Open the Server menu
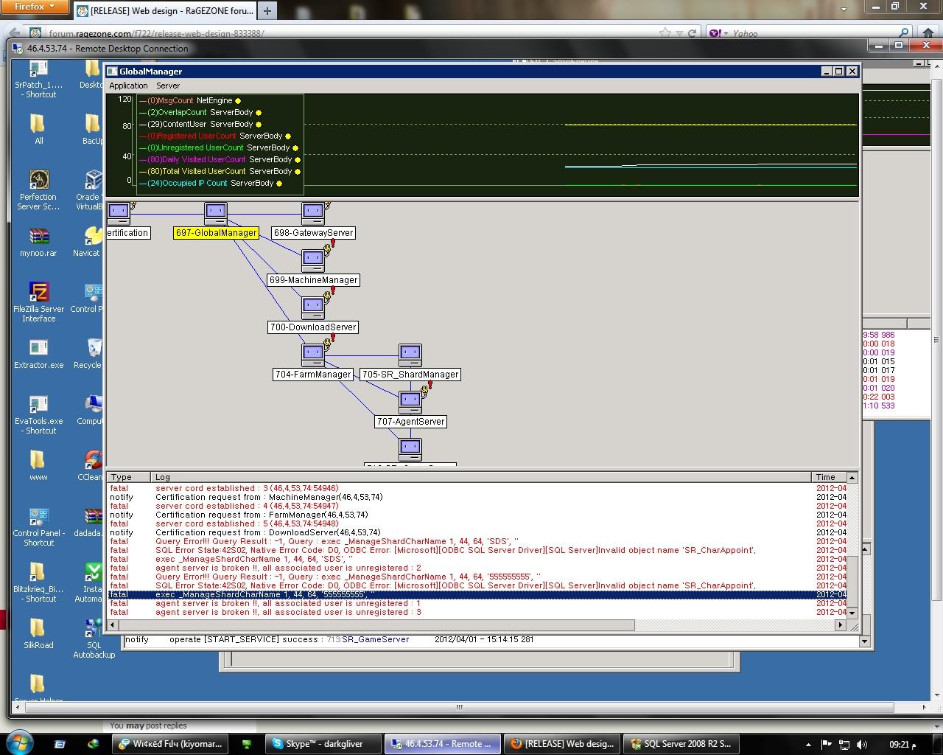The height and width of the screenshot is (755, 943). [168, 86]
